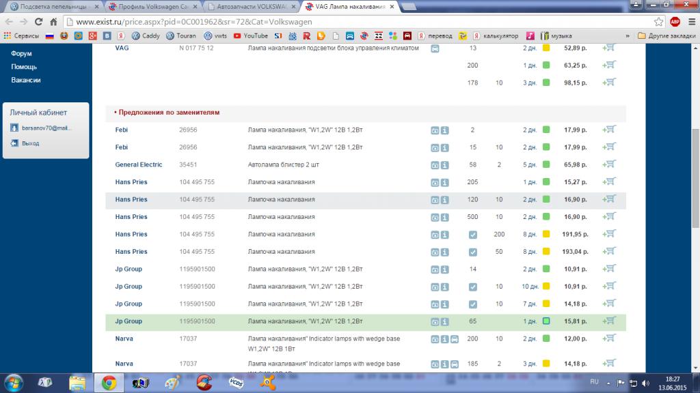Open Chrome from the taskbar

pos(109,383)
